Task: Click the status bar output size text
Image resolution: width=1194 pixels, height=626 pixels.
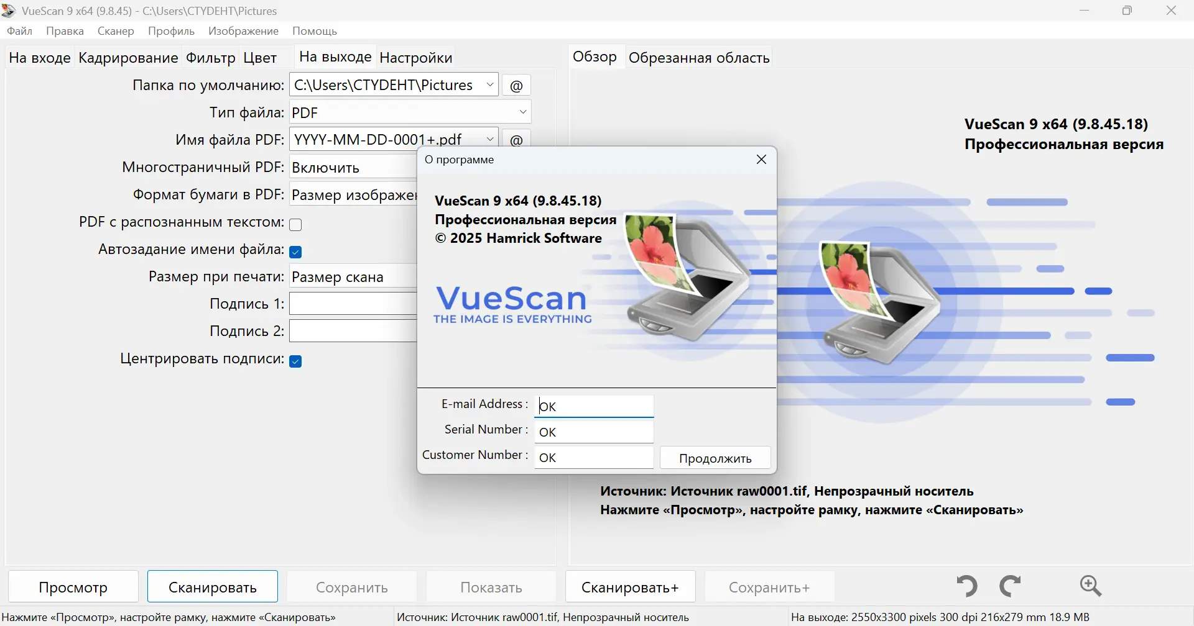Action: (940, 617)
